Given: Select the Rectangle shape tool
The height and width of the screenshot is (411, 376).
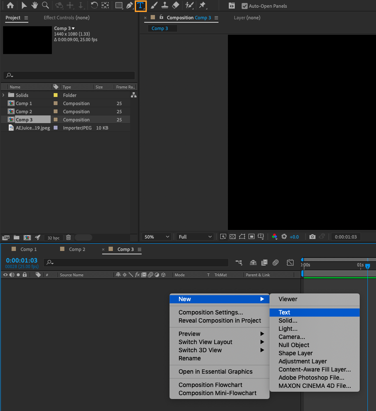Looking at the screenshot, I should [x=119, y=5].
